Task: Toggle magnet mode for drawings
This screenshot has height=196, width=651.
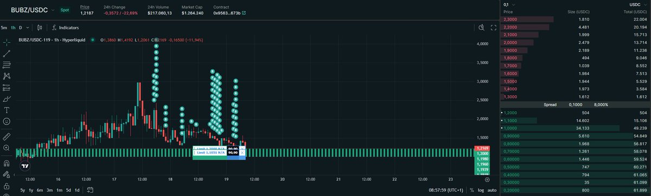Action: click(x=7, y=162)
